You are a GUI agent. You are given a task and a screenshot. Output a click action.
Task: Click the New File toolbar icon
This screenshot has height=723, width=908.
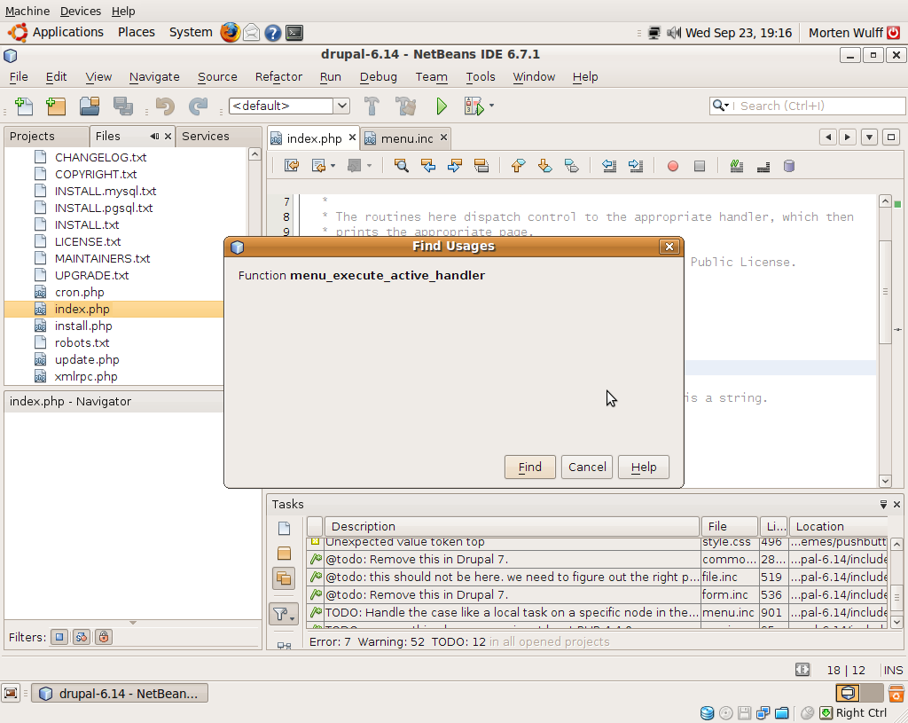click(x=24, y=106)
